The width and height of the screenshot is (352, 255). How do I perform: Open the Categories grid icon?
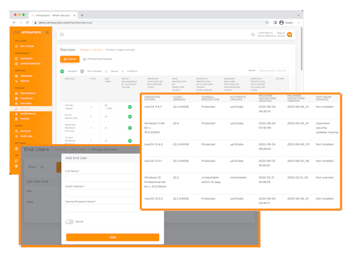click(16, 76)
